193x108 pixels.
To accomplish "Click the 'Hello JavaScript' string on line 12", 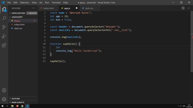I will pos(86,51).
